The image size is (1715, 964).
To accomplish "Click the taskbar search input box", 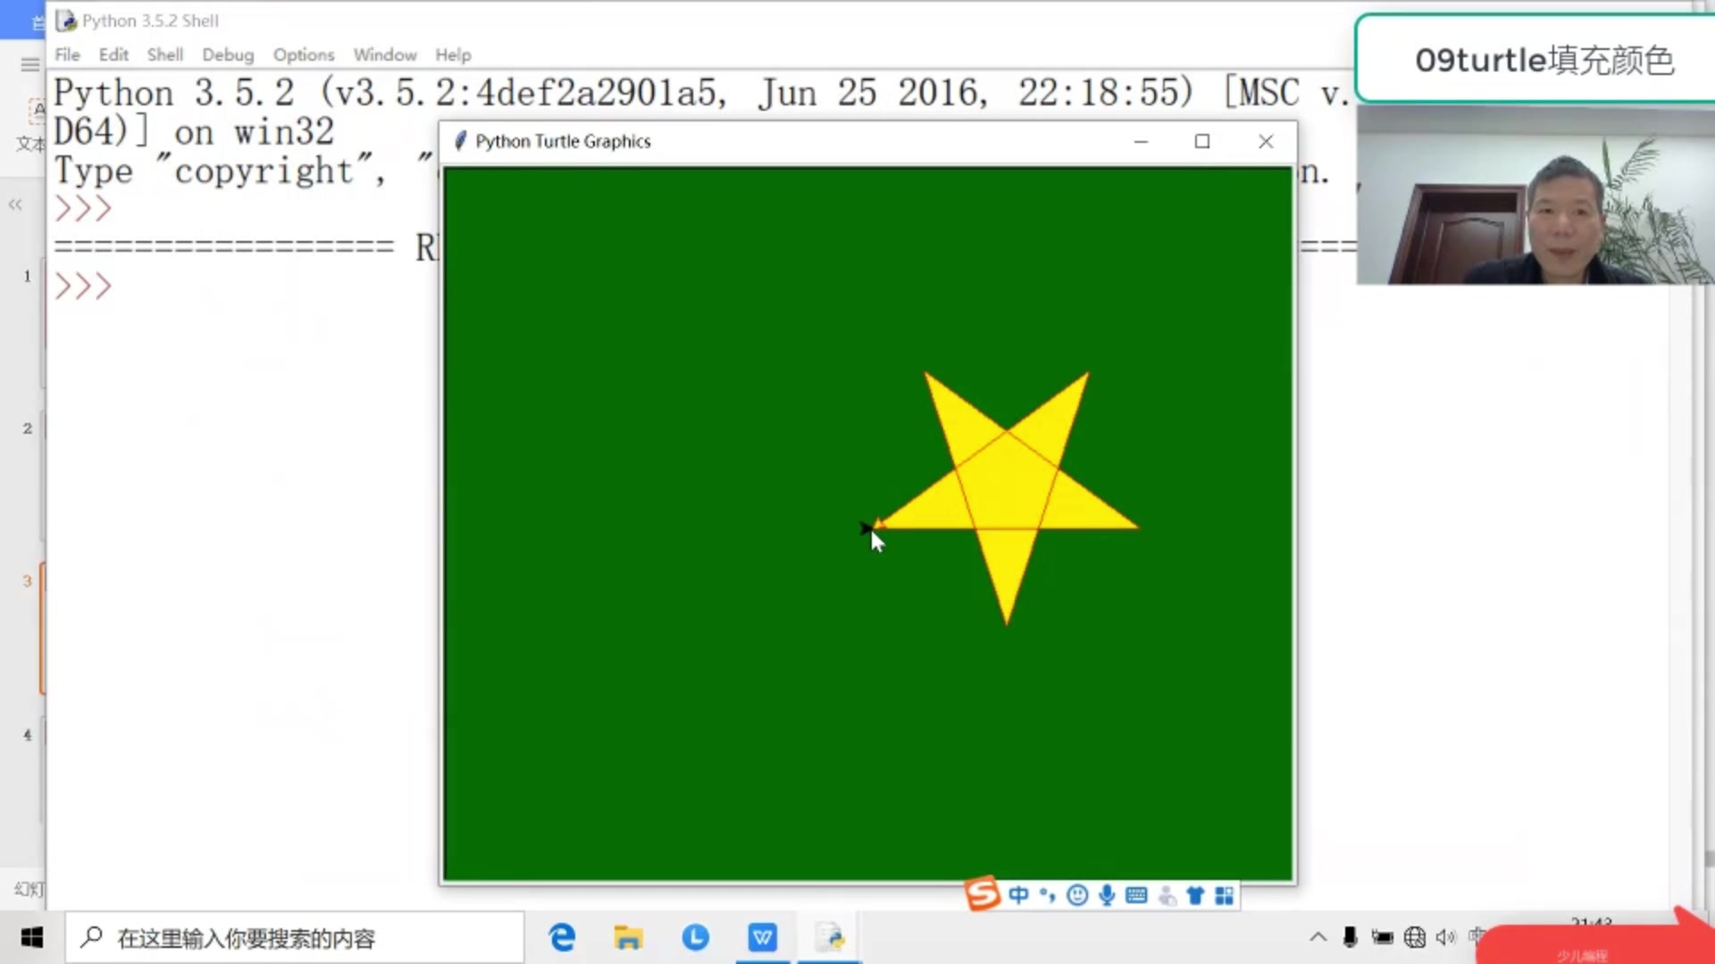I will (x=295, y=938).
